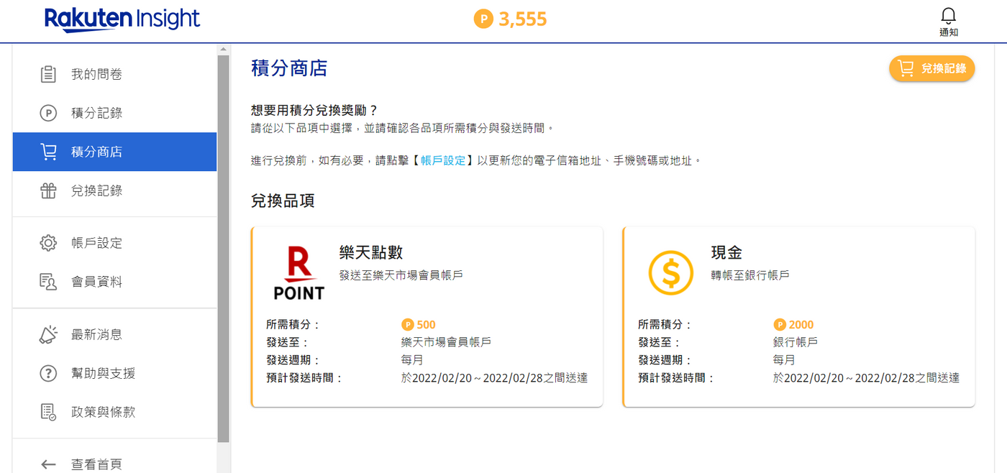The height and width of the screenshot is (473, 1007).
Task: Click the question mark icon beside 幫助與支援
Action: coord(48,373)
